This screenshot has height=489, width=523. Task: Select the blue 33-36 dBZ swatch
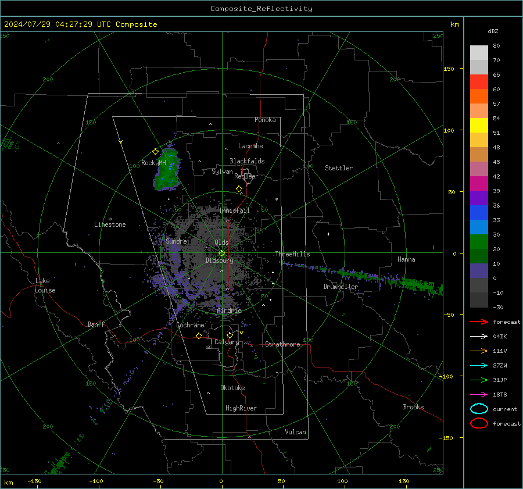click(479, 213)
